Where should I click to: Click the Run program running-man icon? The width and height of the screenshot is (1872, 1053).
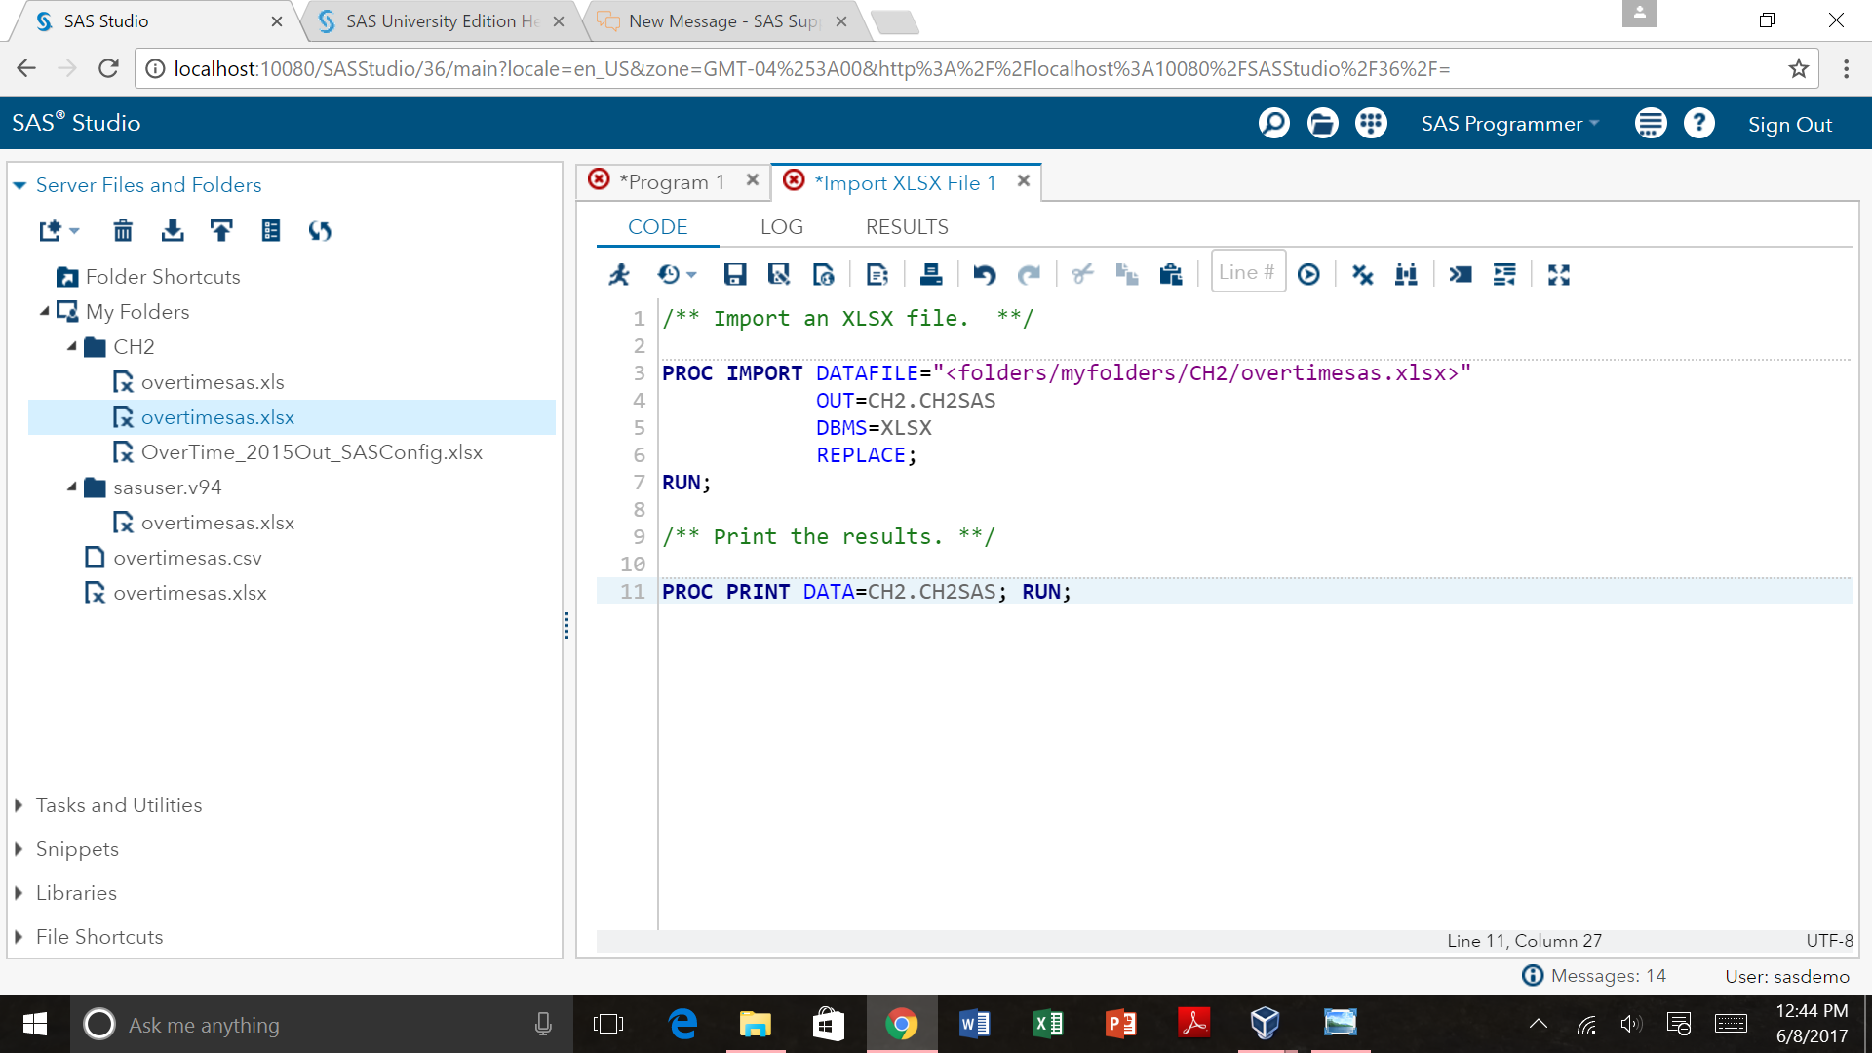pos(619,275)
